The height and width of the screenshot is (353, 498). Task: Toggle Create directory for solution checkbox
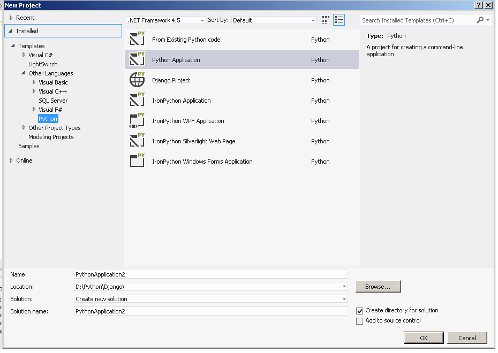(x=359, y=311)
